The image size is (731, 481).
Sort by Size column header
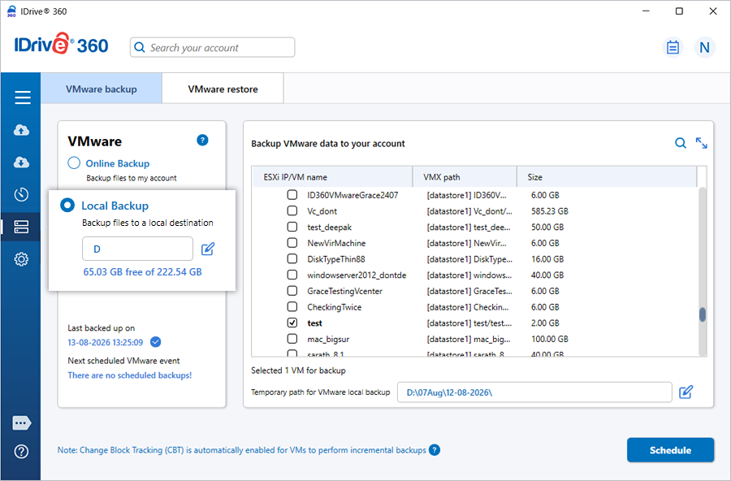pos(607,177)
